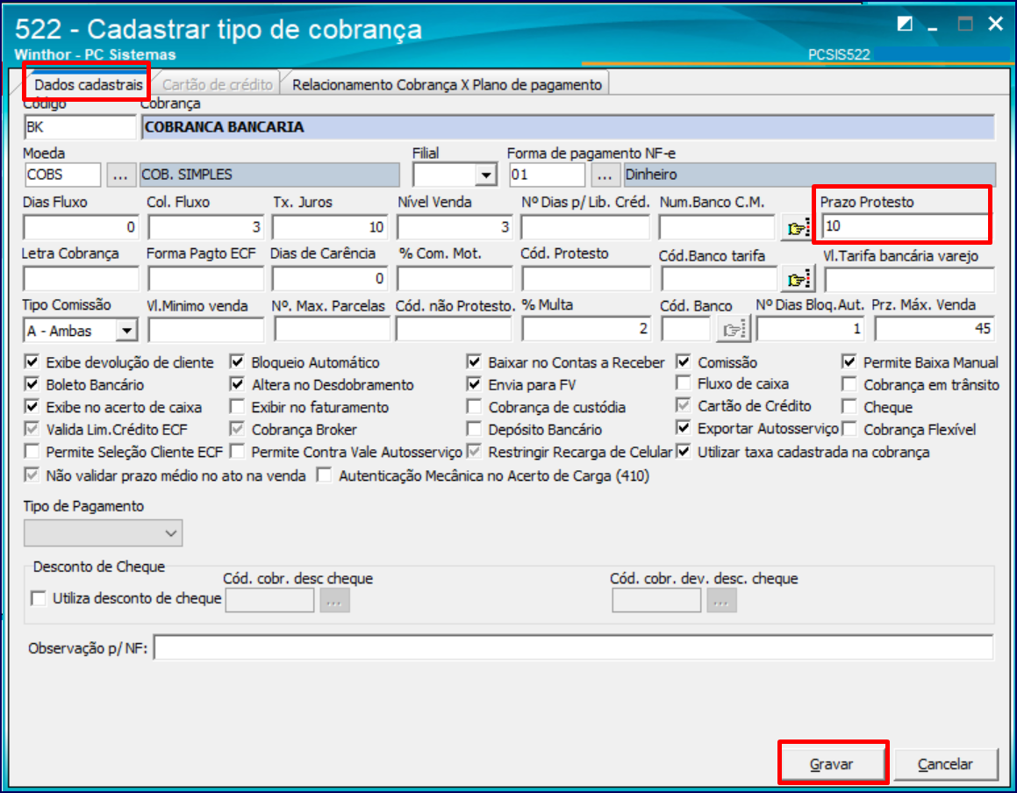Viewport: 1017px width, 793px height.
Task: Click Nº Dias Bloq.Aut. field
Action: [x=810, y=329]
